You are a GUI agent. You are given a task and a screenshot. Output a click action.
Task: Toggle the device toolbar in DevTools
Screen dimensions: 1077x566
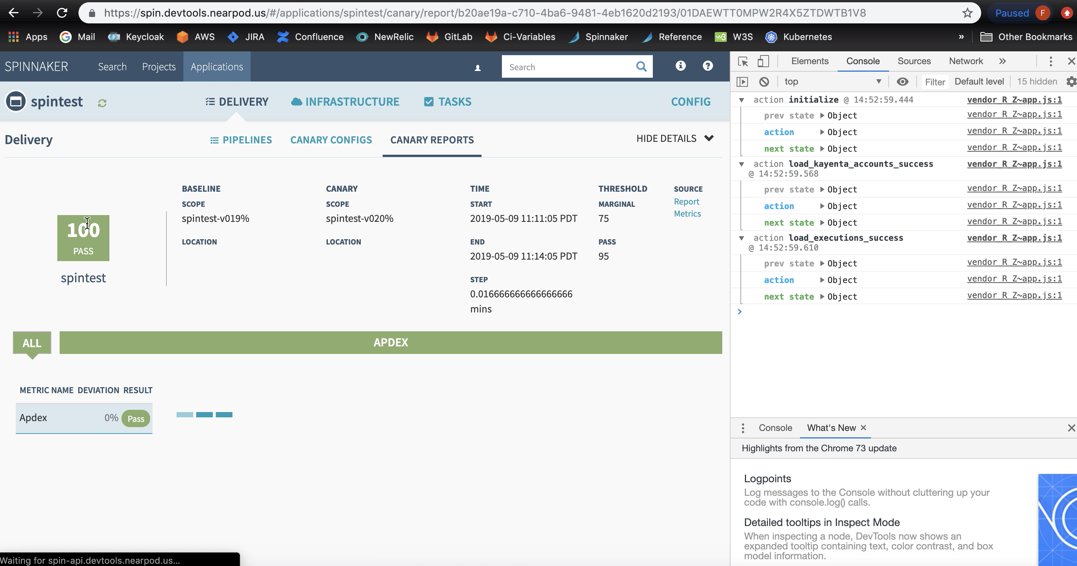[x=763, y=61]
